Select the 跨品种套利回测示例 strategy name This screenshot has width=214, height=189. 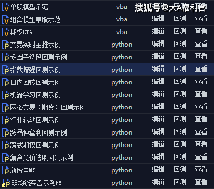tap(38, 132)
